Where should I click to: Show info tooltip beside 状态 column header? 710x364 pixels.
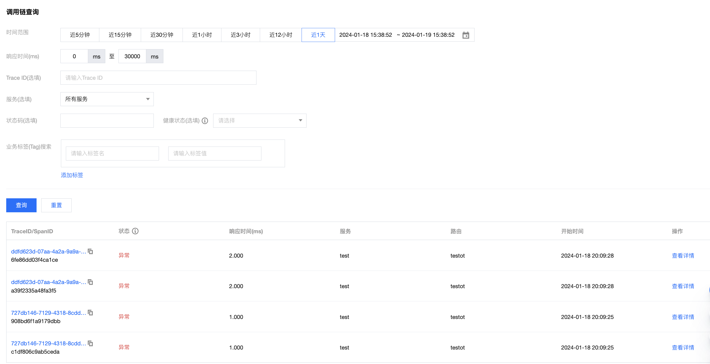pyautogui.click(x=135, y=231)
